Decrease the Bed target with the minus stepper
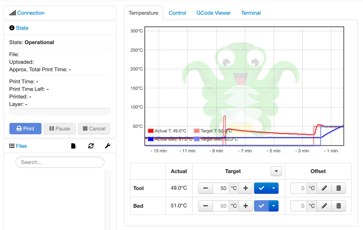 click(205, 206)
